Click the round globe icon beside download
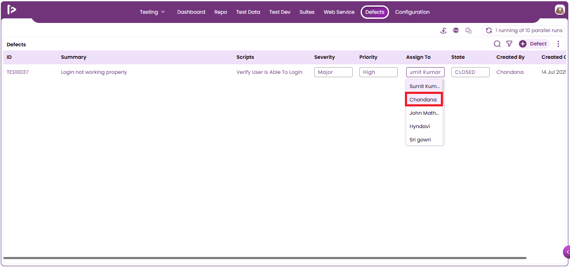 click(456, 30)
